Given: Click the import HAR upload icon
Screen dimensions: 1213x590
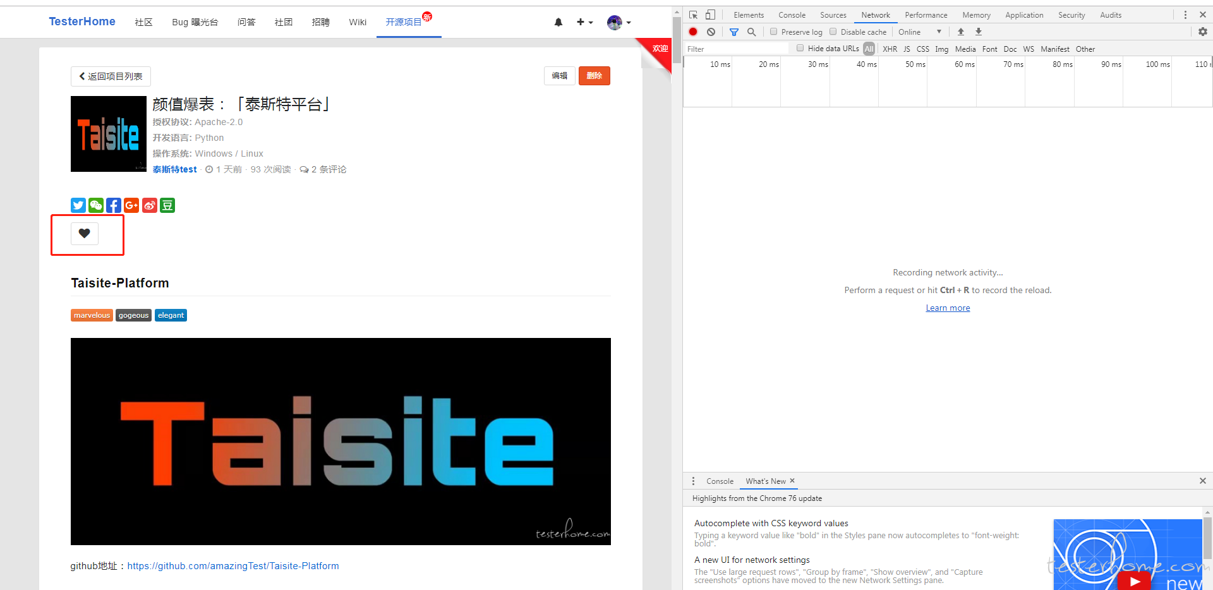Looking at the screenshot, I should click(x=961, y=32).
